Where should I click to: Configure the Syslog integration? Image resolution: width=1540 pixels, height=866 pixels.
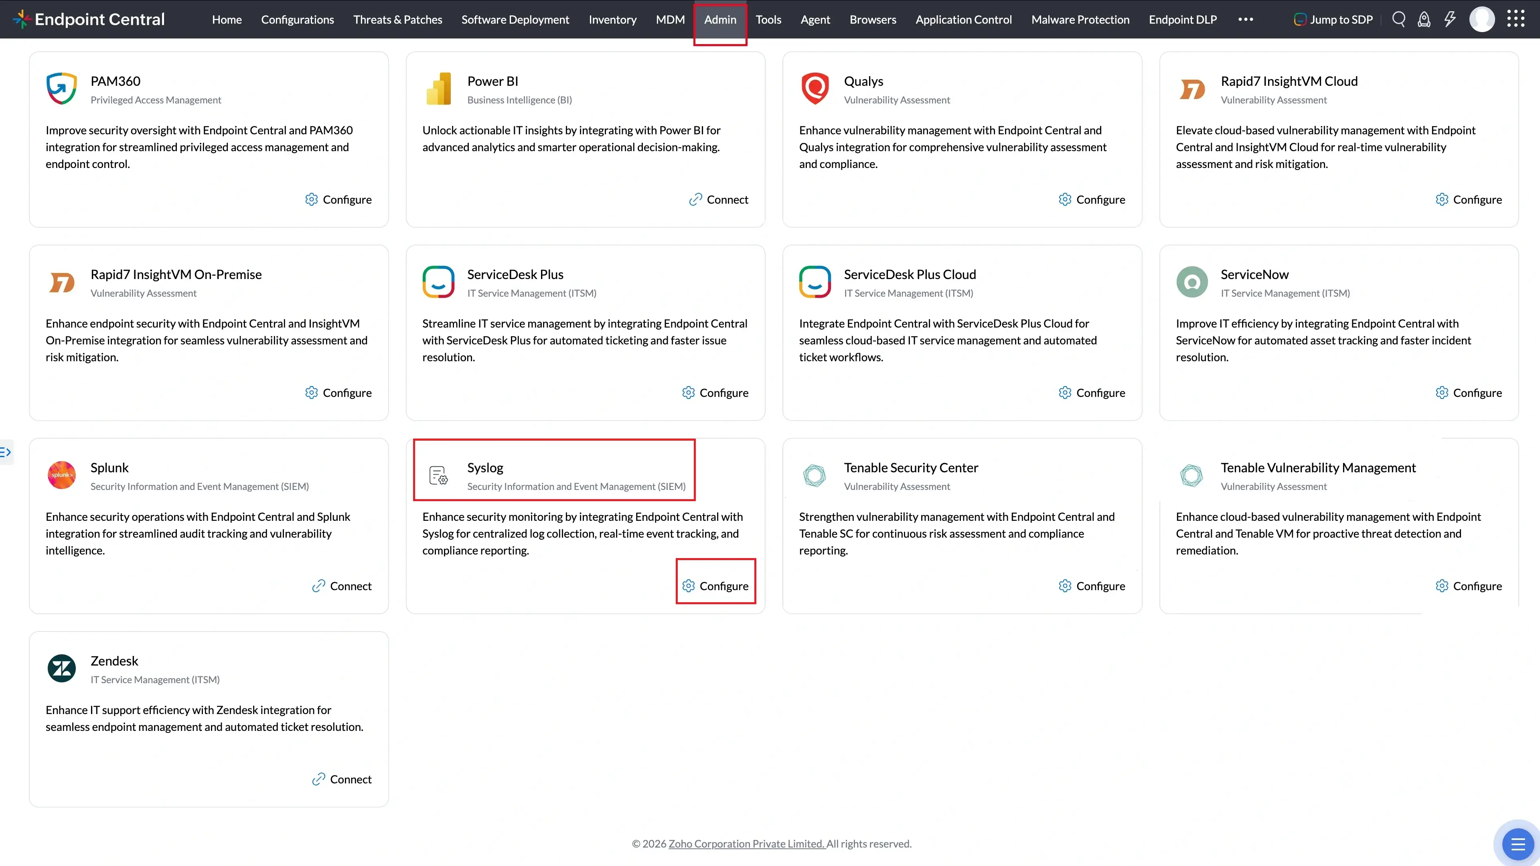715,586
